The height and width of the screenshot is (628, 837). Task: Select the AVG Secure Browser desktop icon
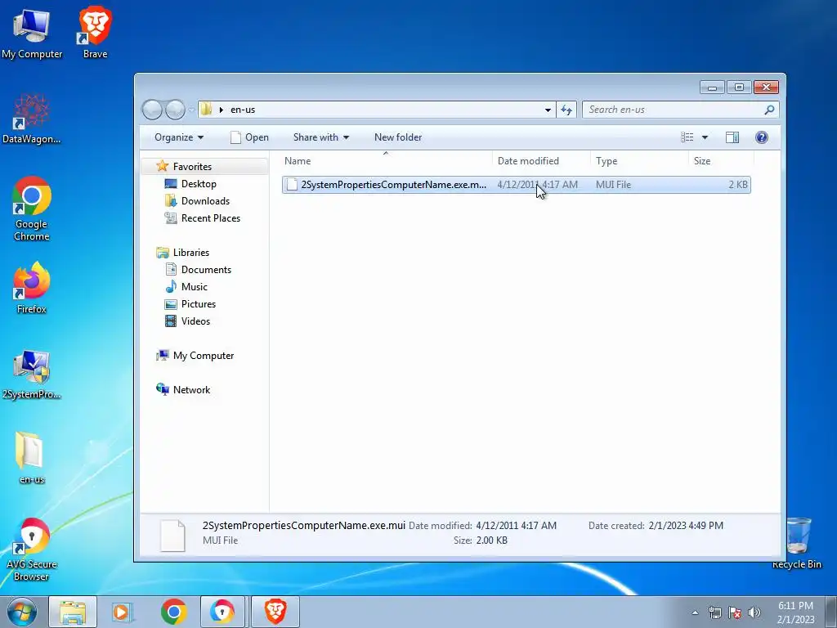pyautogui.click(x=32, y=549)
